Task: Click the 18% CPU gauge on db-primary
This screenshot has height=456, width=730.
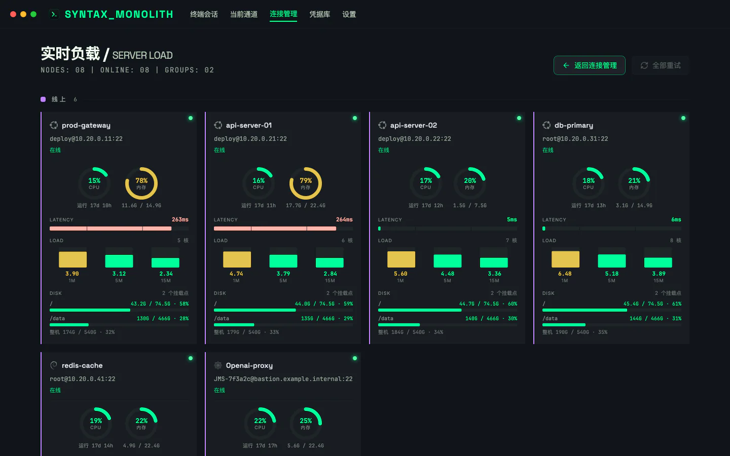Action: click(589, 183)
